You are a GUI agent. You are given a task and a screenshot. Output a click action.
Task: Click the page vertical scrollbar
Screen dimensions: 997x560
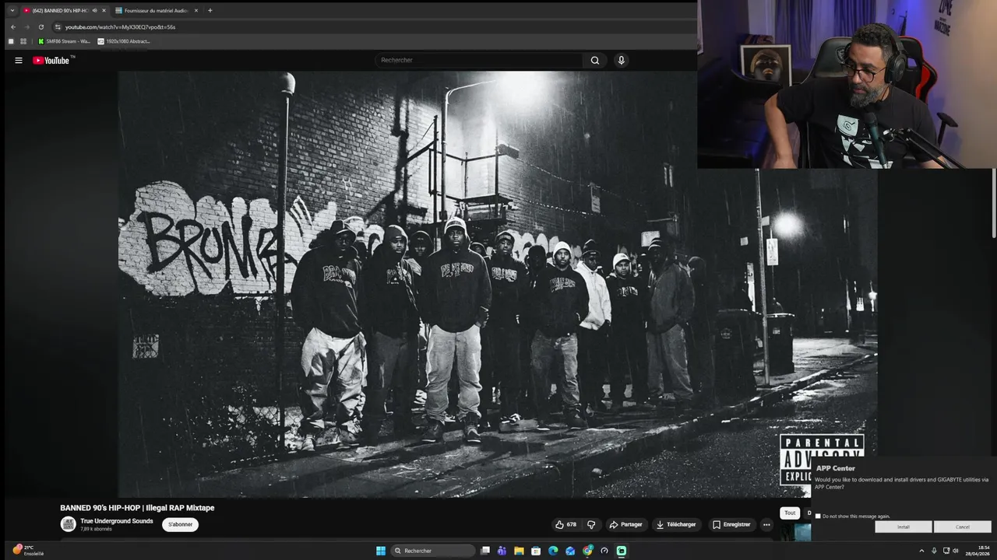pos(994,202)
